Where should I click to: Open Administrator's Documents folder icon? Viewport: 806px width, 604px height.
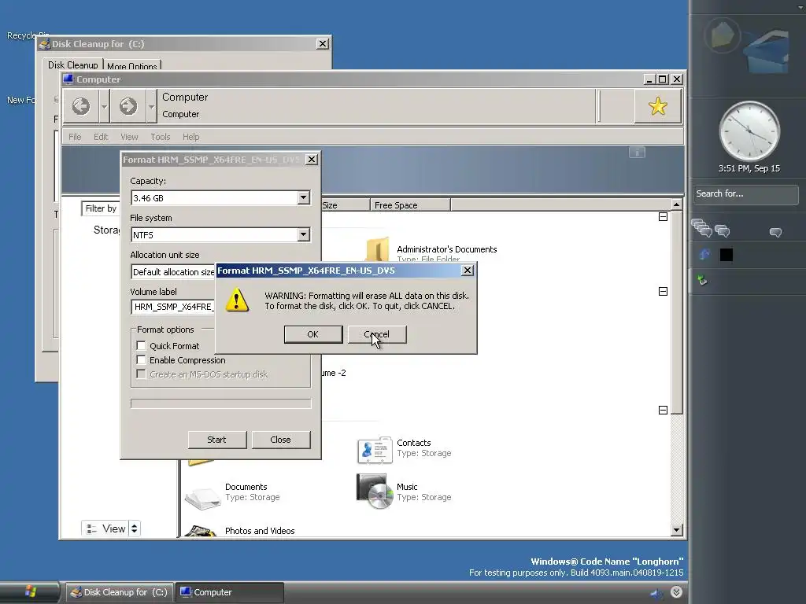tap(377, 249)
